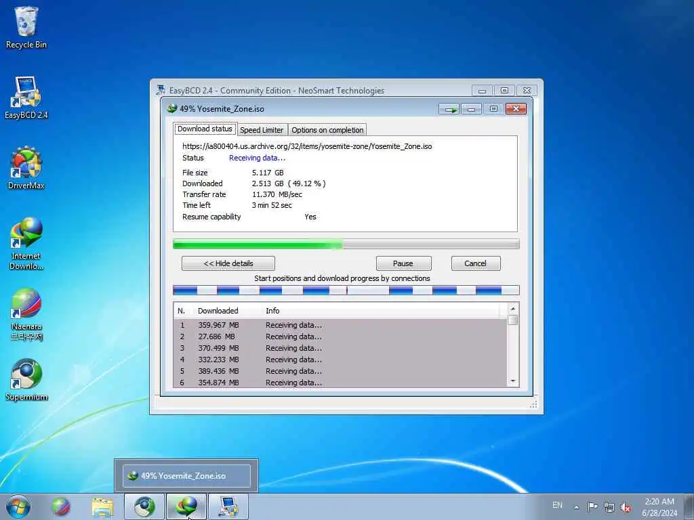Pause the download
The width and height of the screenshot is (694, 520).
coord(403,263)
